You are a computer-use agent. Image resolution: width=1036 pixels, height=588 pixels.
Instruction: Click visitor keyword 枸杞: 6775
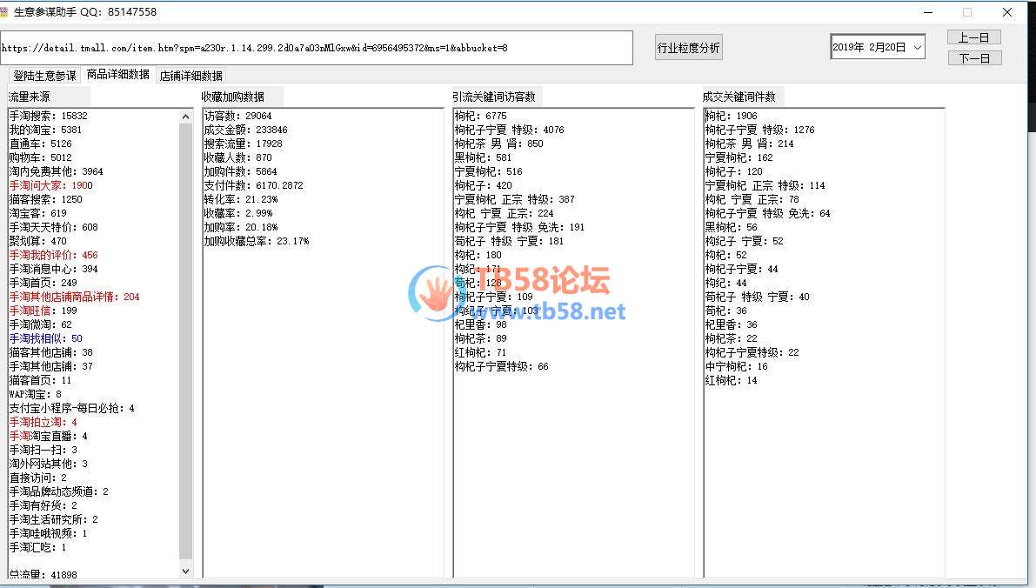pos(480,116)
